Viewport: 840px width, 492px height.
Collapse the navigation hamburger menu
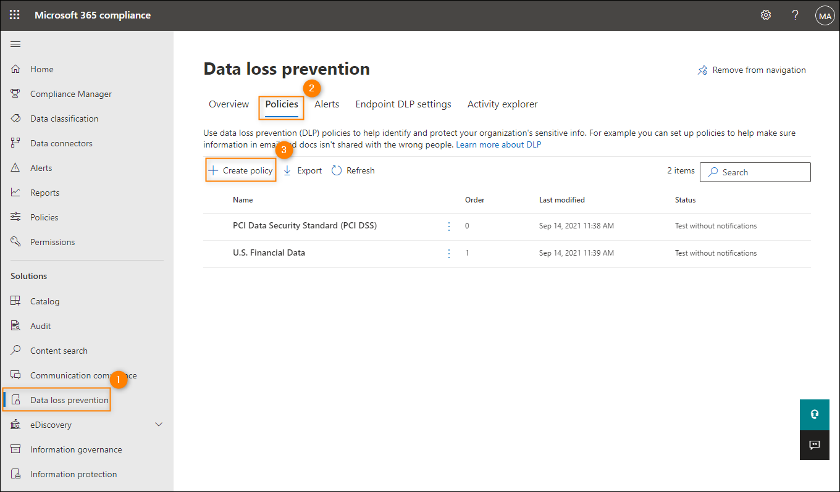click(x=16, y=44)
